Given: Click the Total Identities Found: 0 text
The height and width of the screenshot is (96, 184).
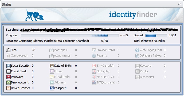Looking at the screenshot, I should click(x=149, y=41).
